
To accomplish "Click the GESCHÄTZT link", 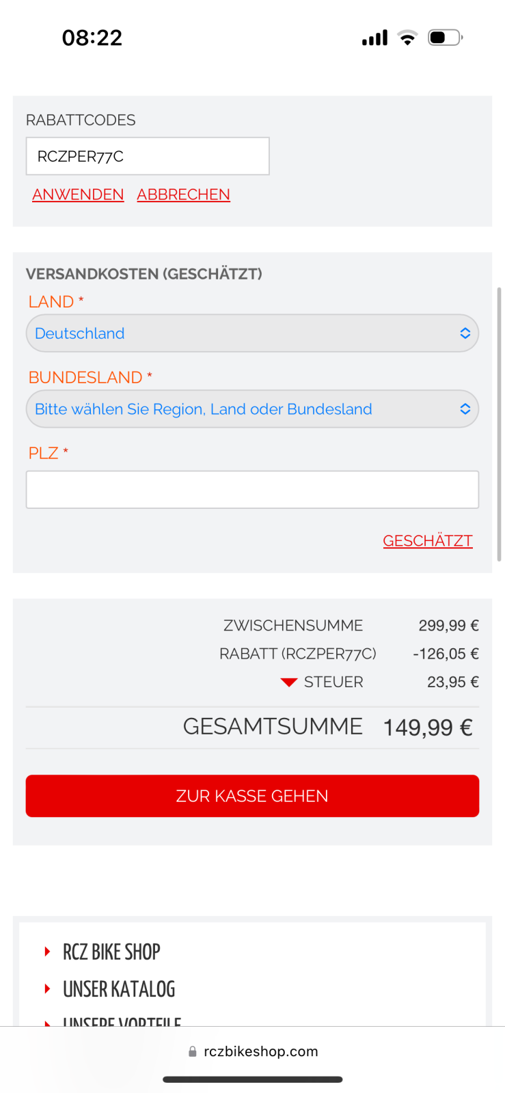I will pos(427,541).
